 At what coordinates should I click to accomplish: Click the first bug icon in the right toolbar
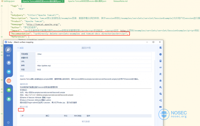[x=161, y=74]
